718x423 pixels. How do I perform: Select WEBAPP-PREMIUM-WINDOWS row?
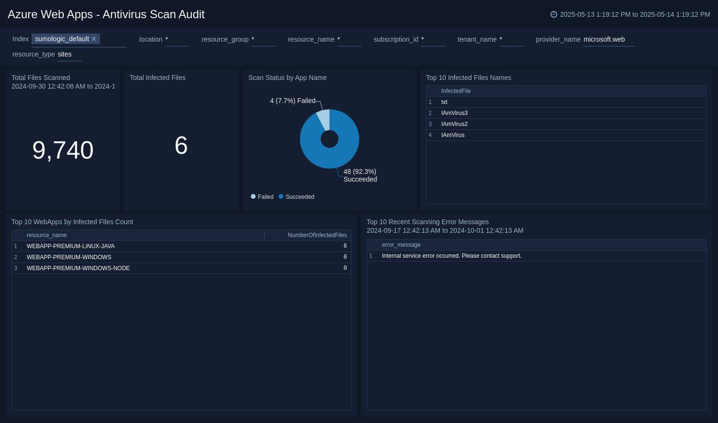[x=181, y=257]
